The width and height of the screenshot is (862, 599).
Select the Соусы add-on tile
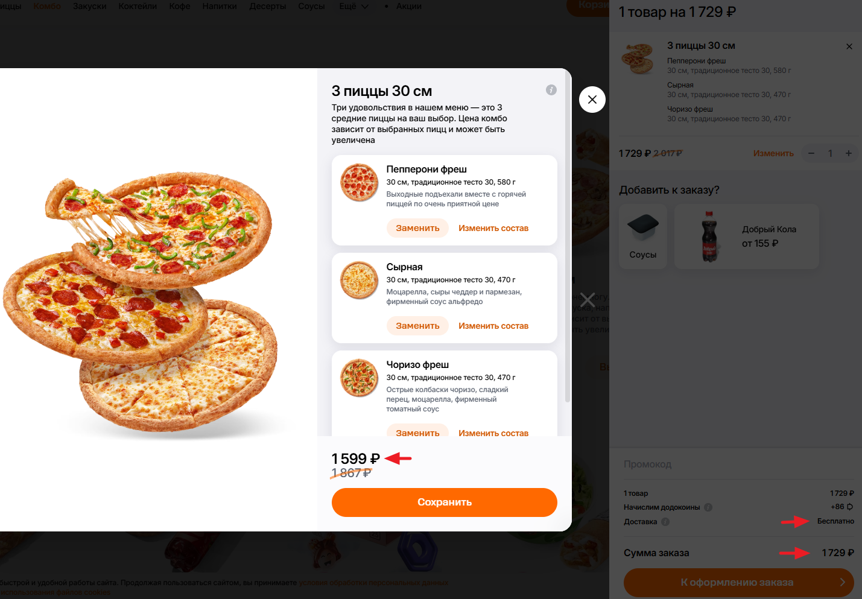643,236
